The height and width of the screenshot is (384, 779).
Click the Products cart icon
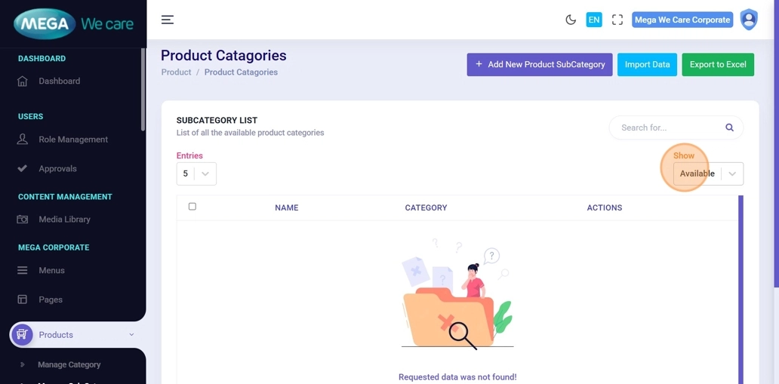[22, 335]
